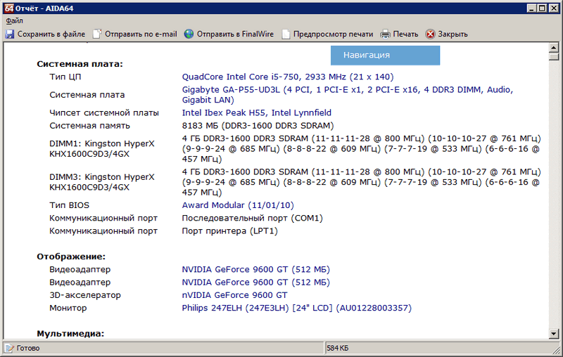563x357 pixels.
Task: Click the Send by e-mail page icon
Action: tap(97, 34)
